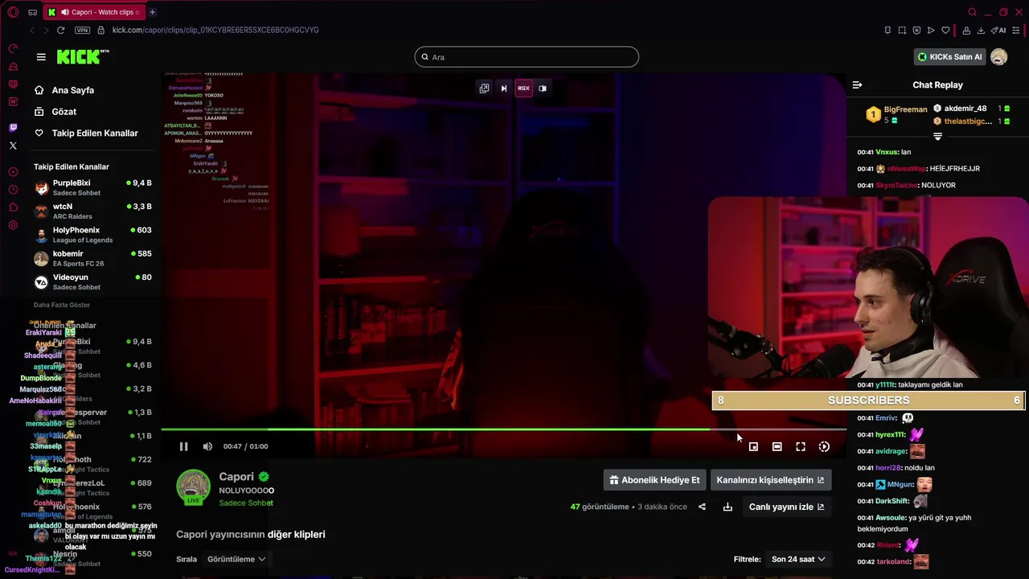Open Opera main menu logo

pos(13,12)
